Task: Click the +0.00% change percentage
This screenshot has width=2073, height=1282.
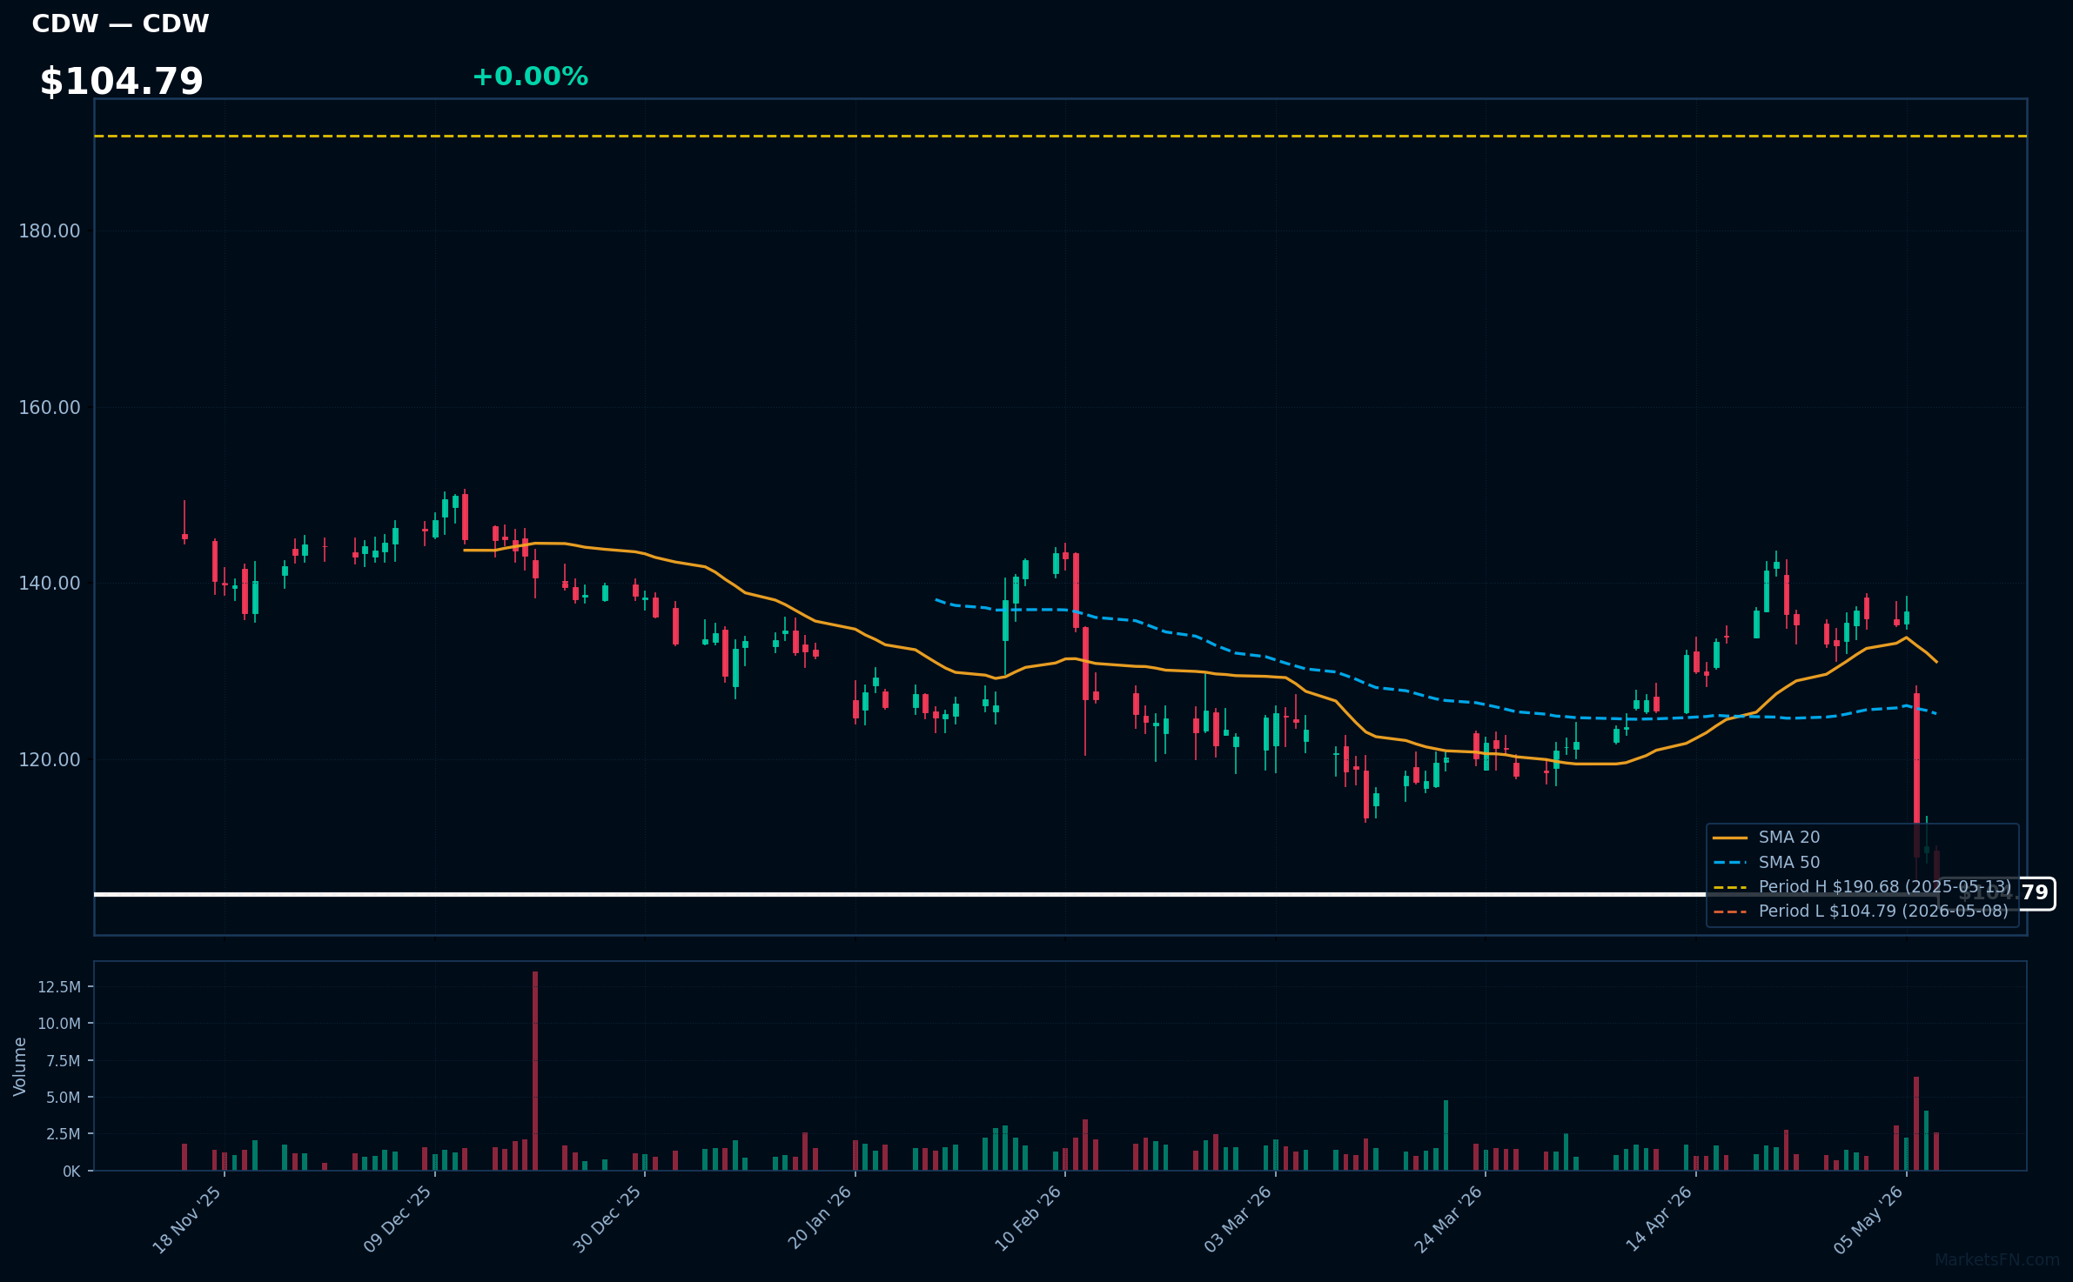Action: click(x=530, y=77)
